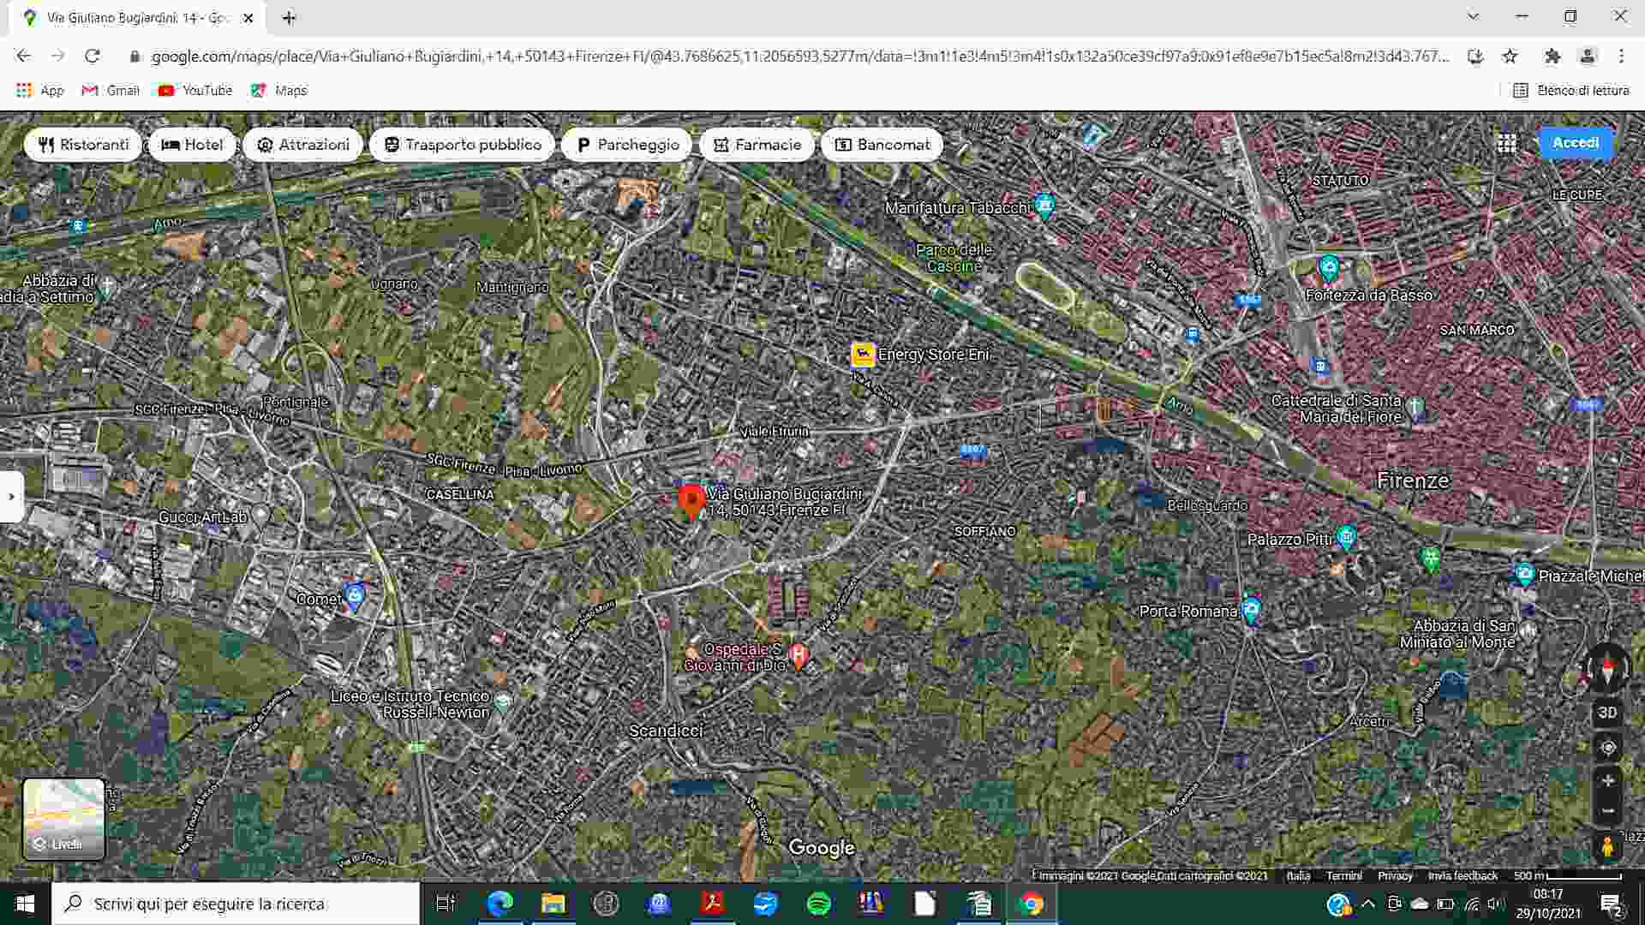
Task: Show Farmacie on the map
Action: (x=757, y=145)
